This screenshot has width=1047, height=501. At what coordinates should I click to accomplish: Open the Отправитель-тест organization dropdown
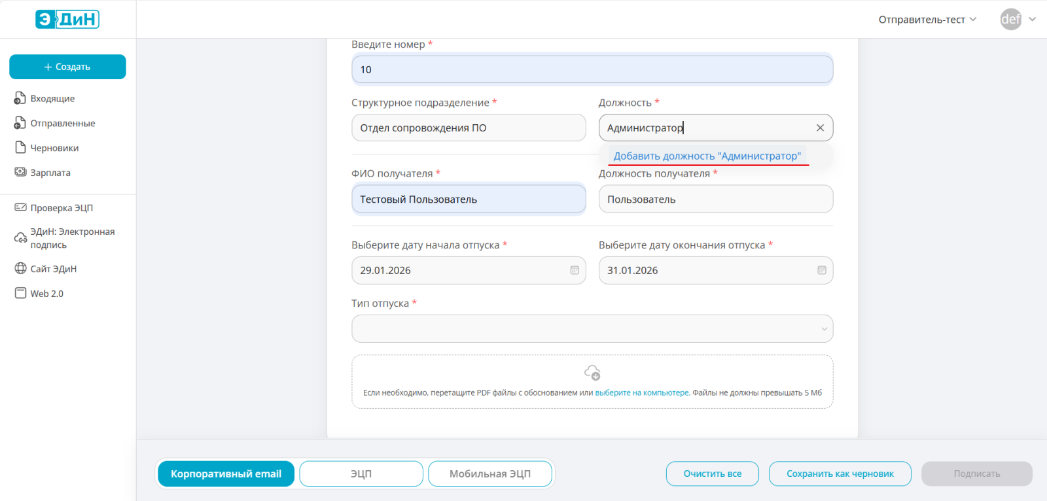click(927, 20)
